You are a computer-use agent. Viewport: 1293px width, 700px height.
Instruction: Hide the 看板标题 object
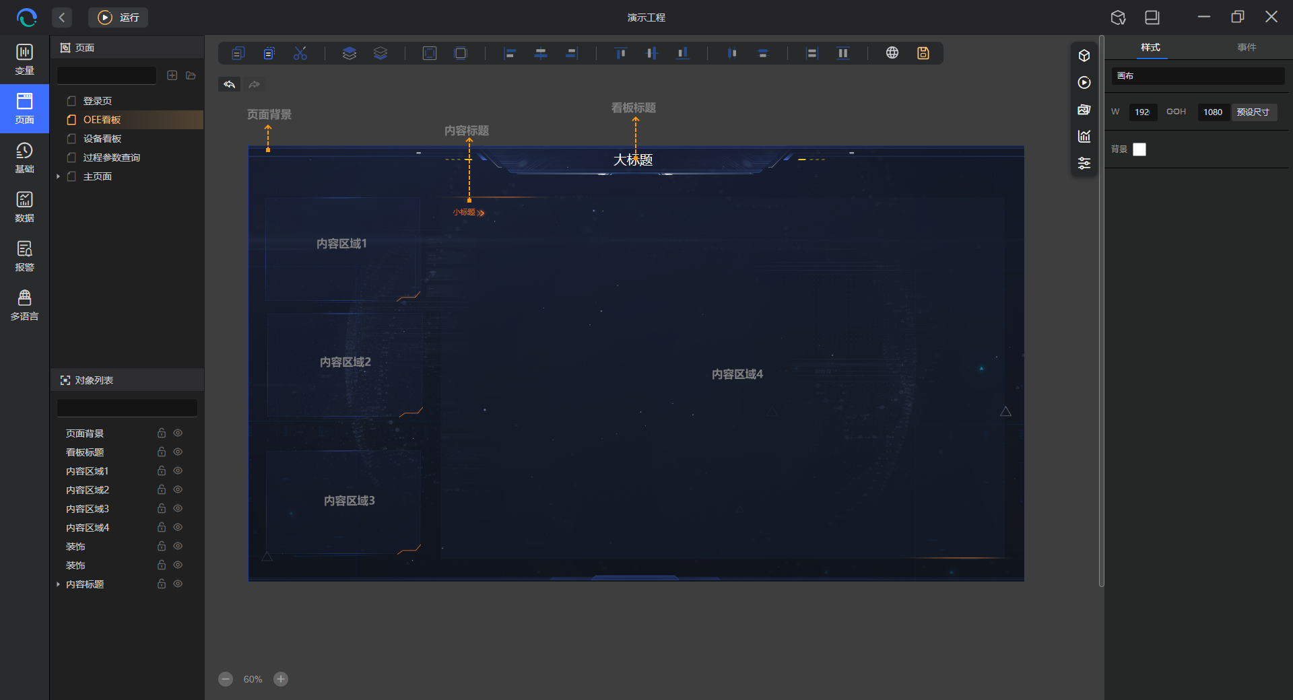pyautogui.click(x=178, y=452)
